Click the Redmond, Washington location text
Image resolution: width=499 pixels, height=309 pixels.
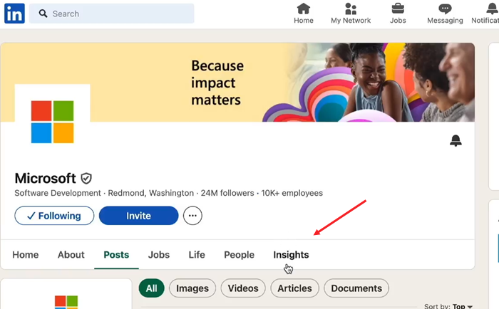click(x=151, y=193)
